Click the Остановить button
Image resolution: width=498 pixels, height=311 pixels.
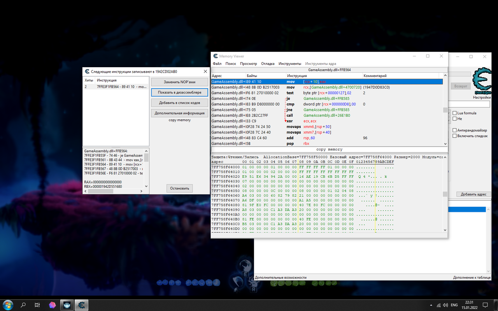[180, 188]
